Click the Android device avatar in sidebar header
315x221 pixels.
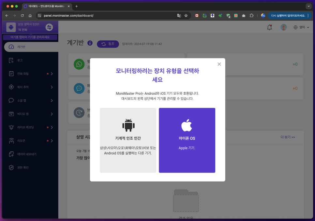click(11, 27)
